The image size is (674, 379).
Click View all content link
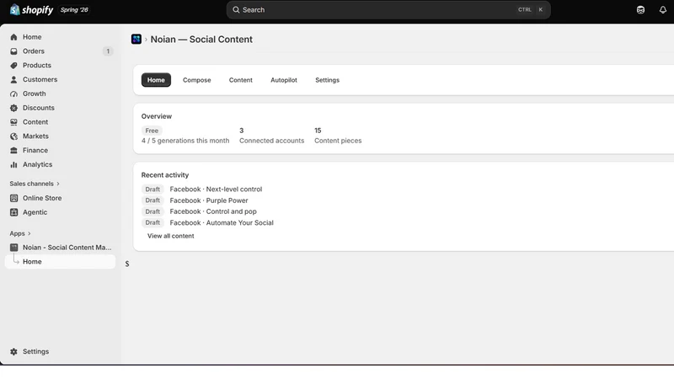coord(171,236)
